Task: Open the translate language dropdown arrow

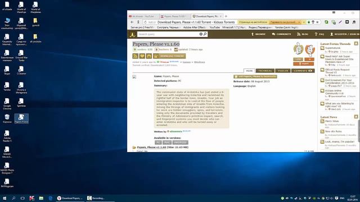Action: [299, 22]
